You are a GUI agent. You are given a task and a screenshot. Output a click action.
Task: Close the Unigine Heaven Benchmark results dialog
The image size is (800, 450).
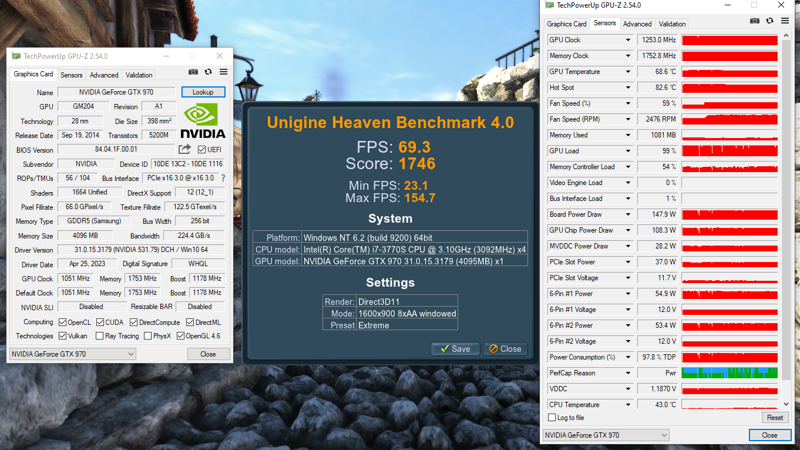pyautogui.click(x=505, y=349)
